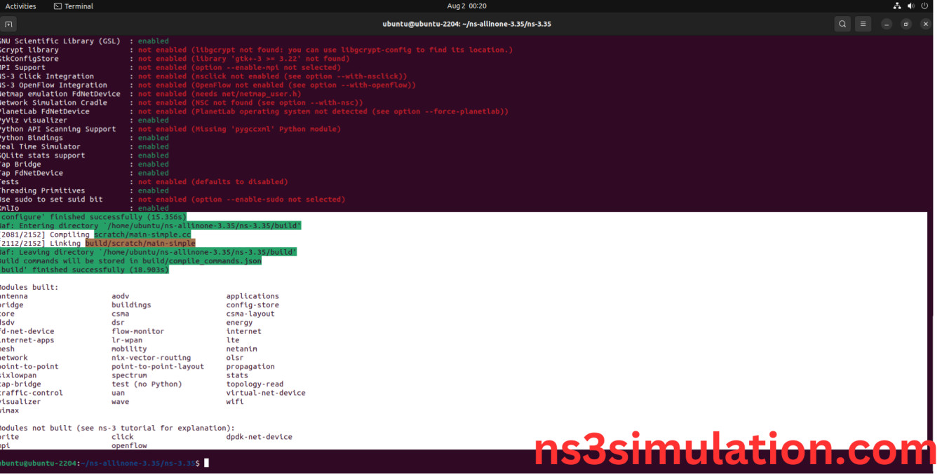This screenshot has height=474, width=942.
Task: Open the Activities overview
Action: pos(20,6)
